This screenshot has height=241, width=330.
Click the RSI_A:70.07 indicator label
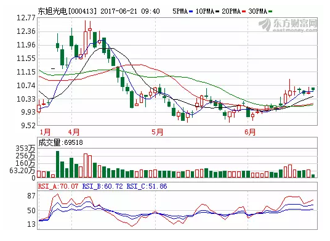click(58, 186)
